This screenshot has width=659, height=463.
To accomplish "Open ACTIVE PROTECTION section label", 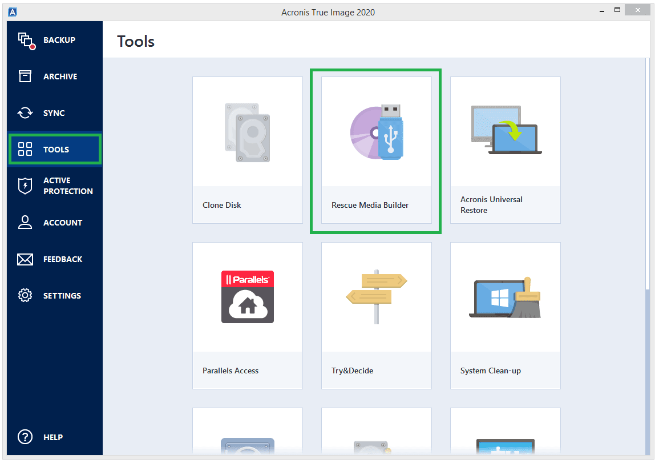I will pyautogui.click(x=68, y=186).
